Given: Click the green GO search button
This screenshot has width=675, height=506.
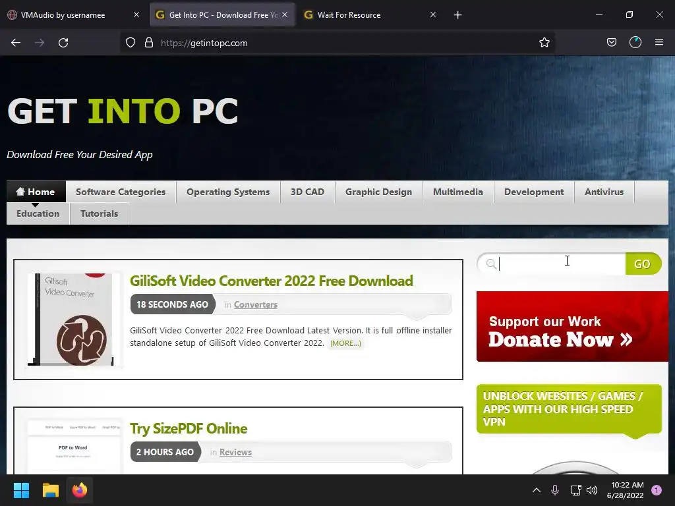Looking at the screenshot, I should pyautogui.click(x=642, y=264).
